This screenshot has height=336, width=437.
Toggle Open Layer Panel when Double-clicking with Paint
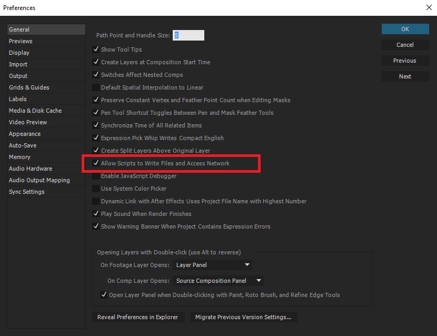tap(104, 295)
